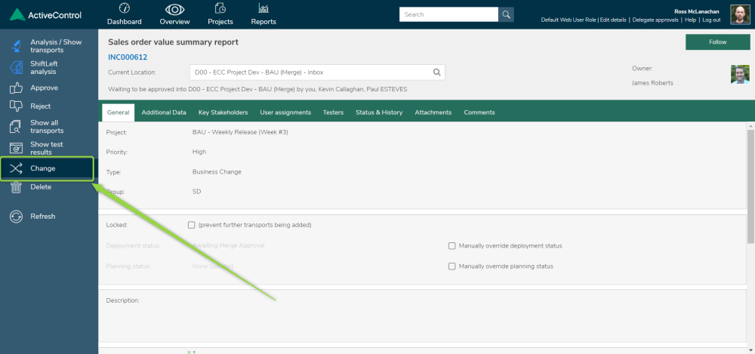The width and height of the screenshot is (755, 354).
Task: Click Ross McLanachan's profile photo
Action: point(740,14)
